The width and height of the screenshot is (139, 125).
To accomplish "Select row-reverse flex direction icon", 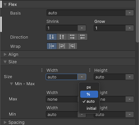I will coord(82,37).
